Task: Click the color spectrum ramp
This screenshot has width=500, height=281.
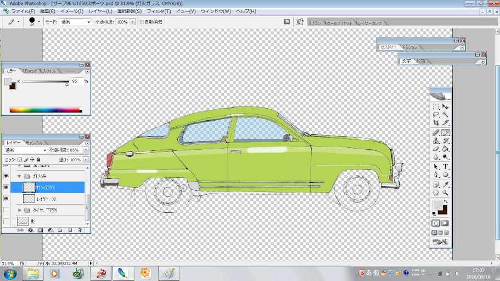Action: (x=46, y=110)
